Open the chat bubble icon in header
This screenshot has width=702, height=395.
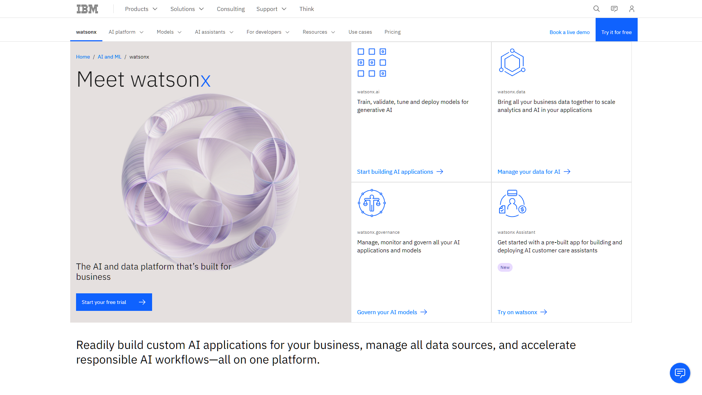[x=614, y=9]
